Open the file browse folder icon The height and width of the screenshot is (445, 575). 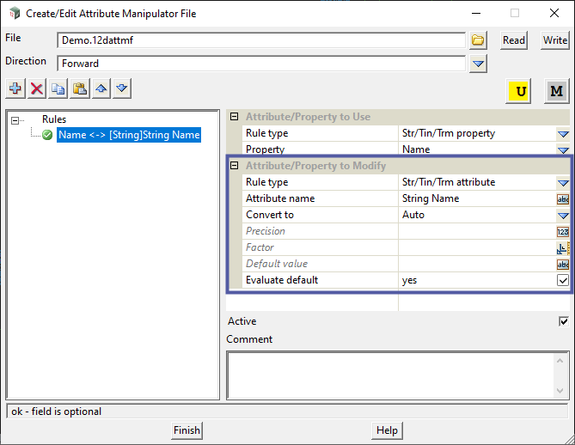pos(479,40)
